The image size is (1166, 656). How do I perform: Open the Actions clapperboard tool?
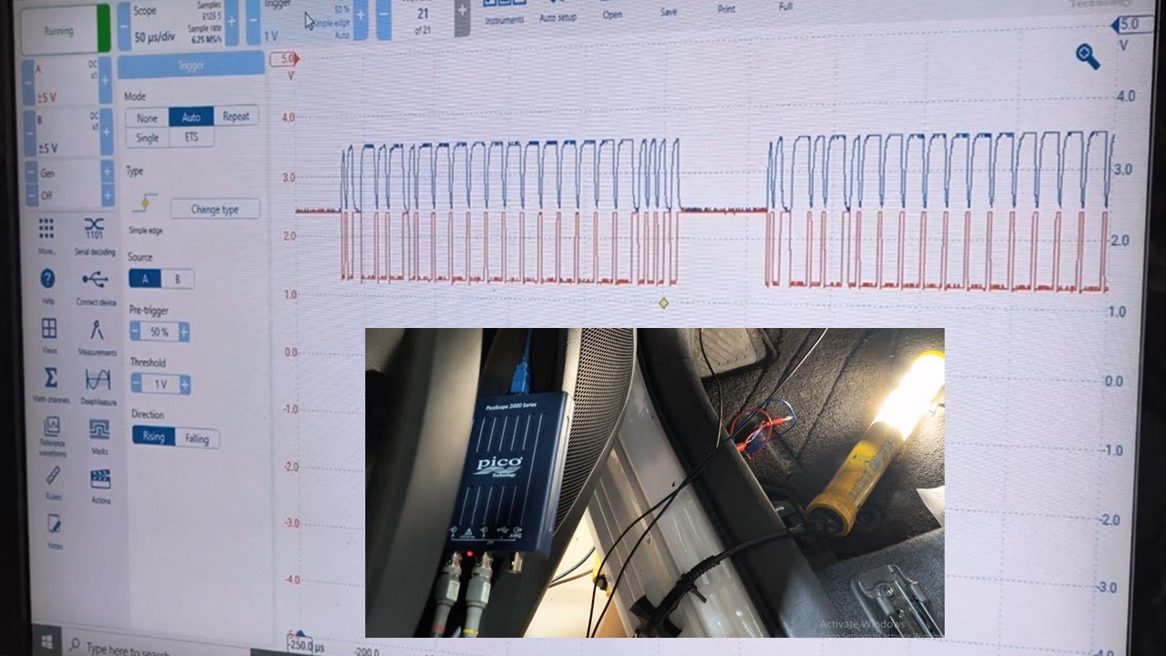tap(100, 485)
